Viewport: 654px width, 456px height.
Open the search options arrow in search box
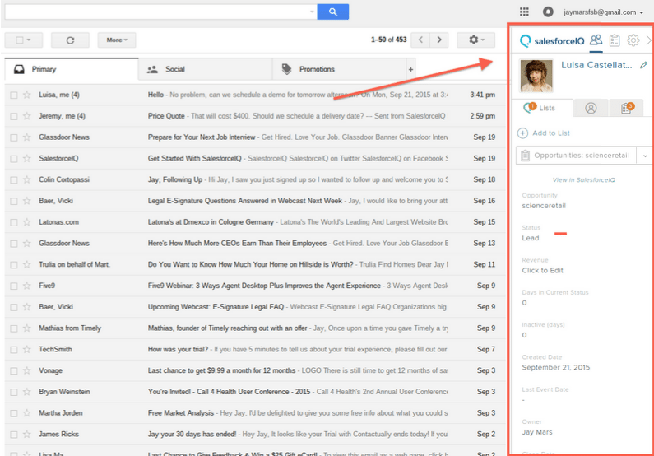pyautogui.click(x=312, y=12)
